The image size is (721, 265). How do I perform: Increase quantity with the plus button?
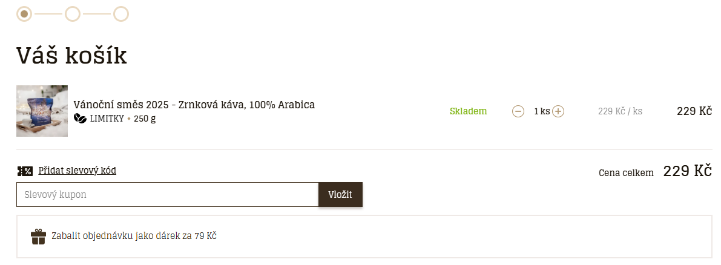[x=558, y=111]
